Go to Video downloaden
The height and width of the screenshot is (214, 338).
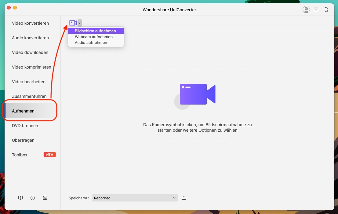(x=30, y=52)
